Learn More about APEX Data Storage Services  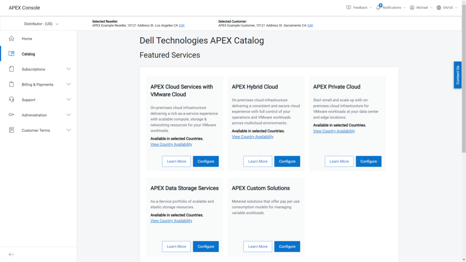176,247
